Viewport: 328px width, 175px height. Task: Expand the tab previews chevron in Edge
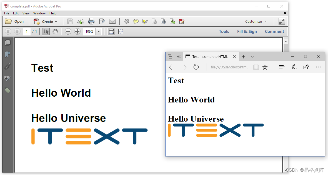252,56
